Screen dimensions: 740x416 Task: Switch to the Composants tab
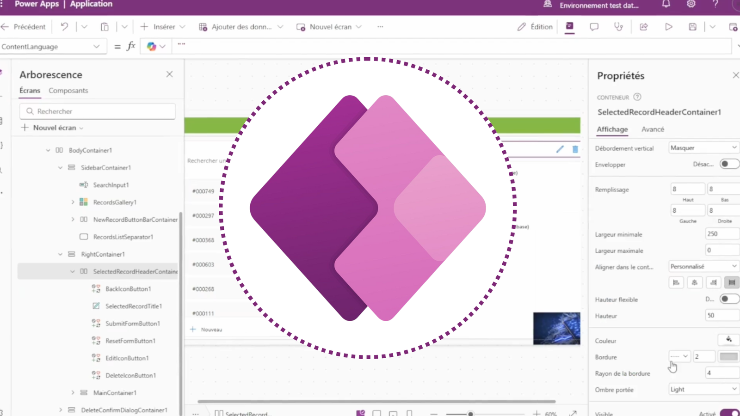pyautogui.click(x=68, y=91)
